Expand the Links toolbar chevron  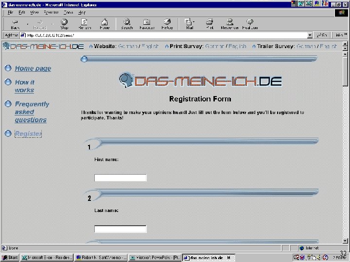pyautogui.click(x=346, y=34)
